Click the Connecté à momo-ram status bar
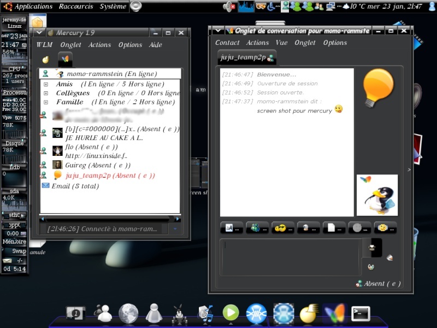Image resolution: width=437 pixels, height=328 pixels. point(103,229)
